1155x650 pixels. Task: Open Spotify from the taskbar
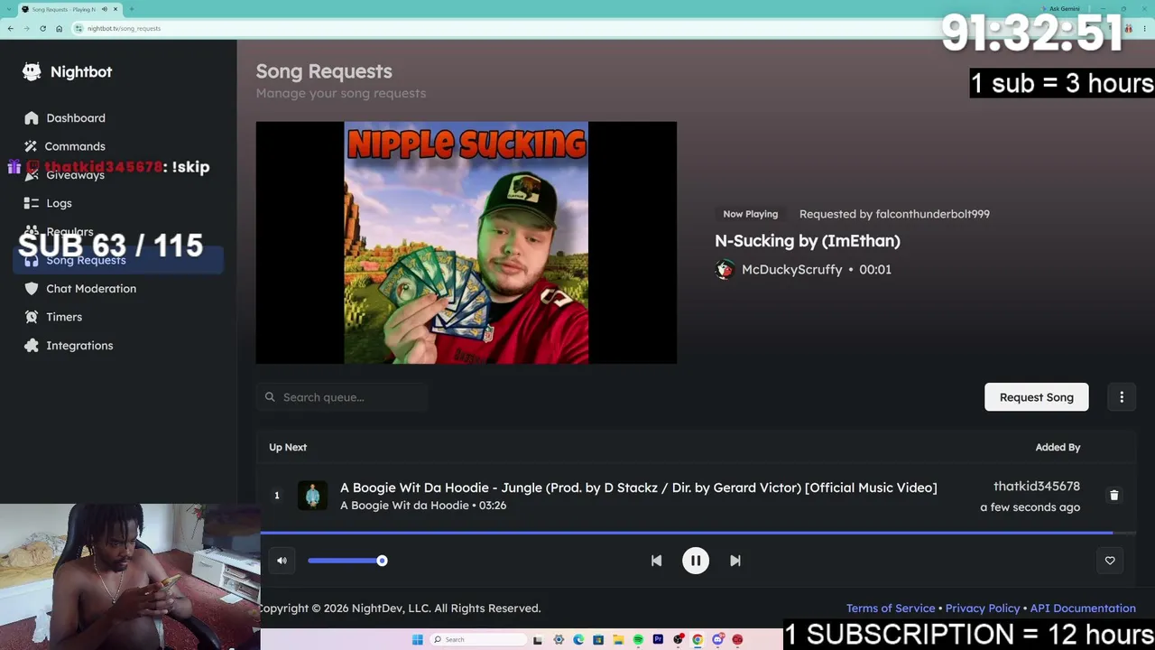pyautogui.click(x=638, y=639)
